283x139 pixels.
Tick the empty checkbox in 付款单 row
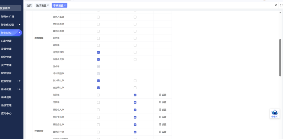98,102
